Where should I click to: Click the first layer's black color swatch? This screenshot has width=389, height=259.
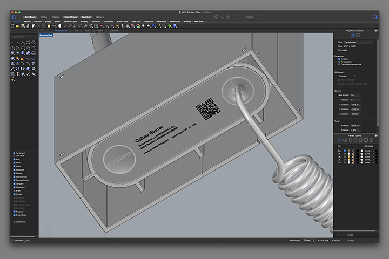point(358,151)
